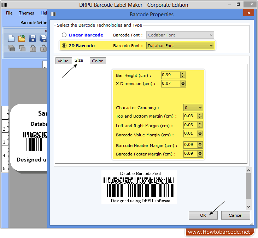Select the Linear Barcode radio button
This screenshot has width=258, height=238.
pyautogui.click(x=64, y=35)
